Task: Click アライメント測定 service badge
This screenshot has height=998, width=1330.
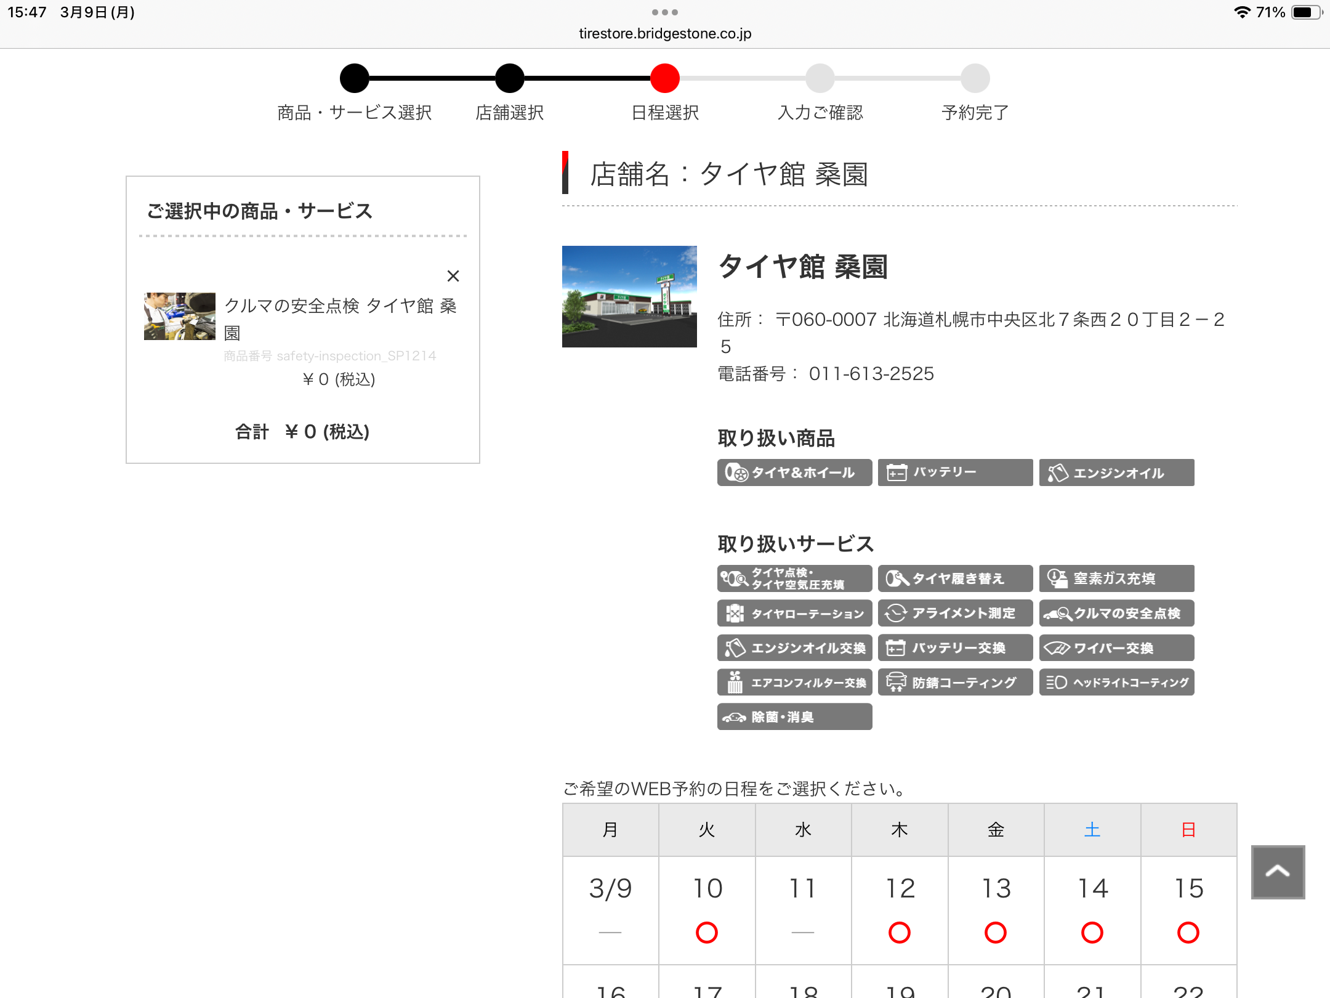Action: pyautogui.click(x=955, y=613)
